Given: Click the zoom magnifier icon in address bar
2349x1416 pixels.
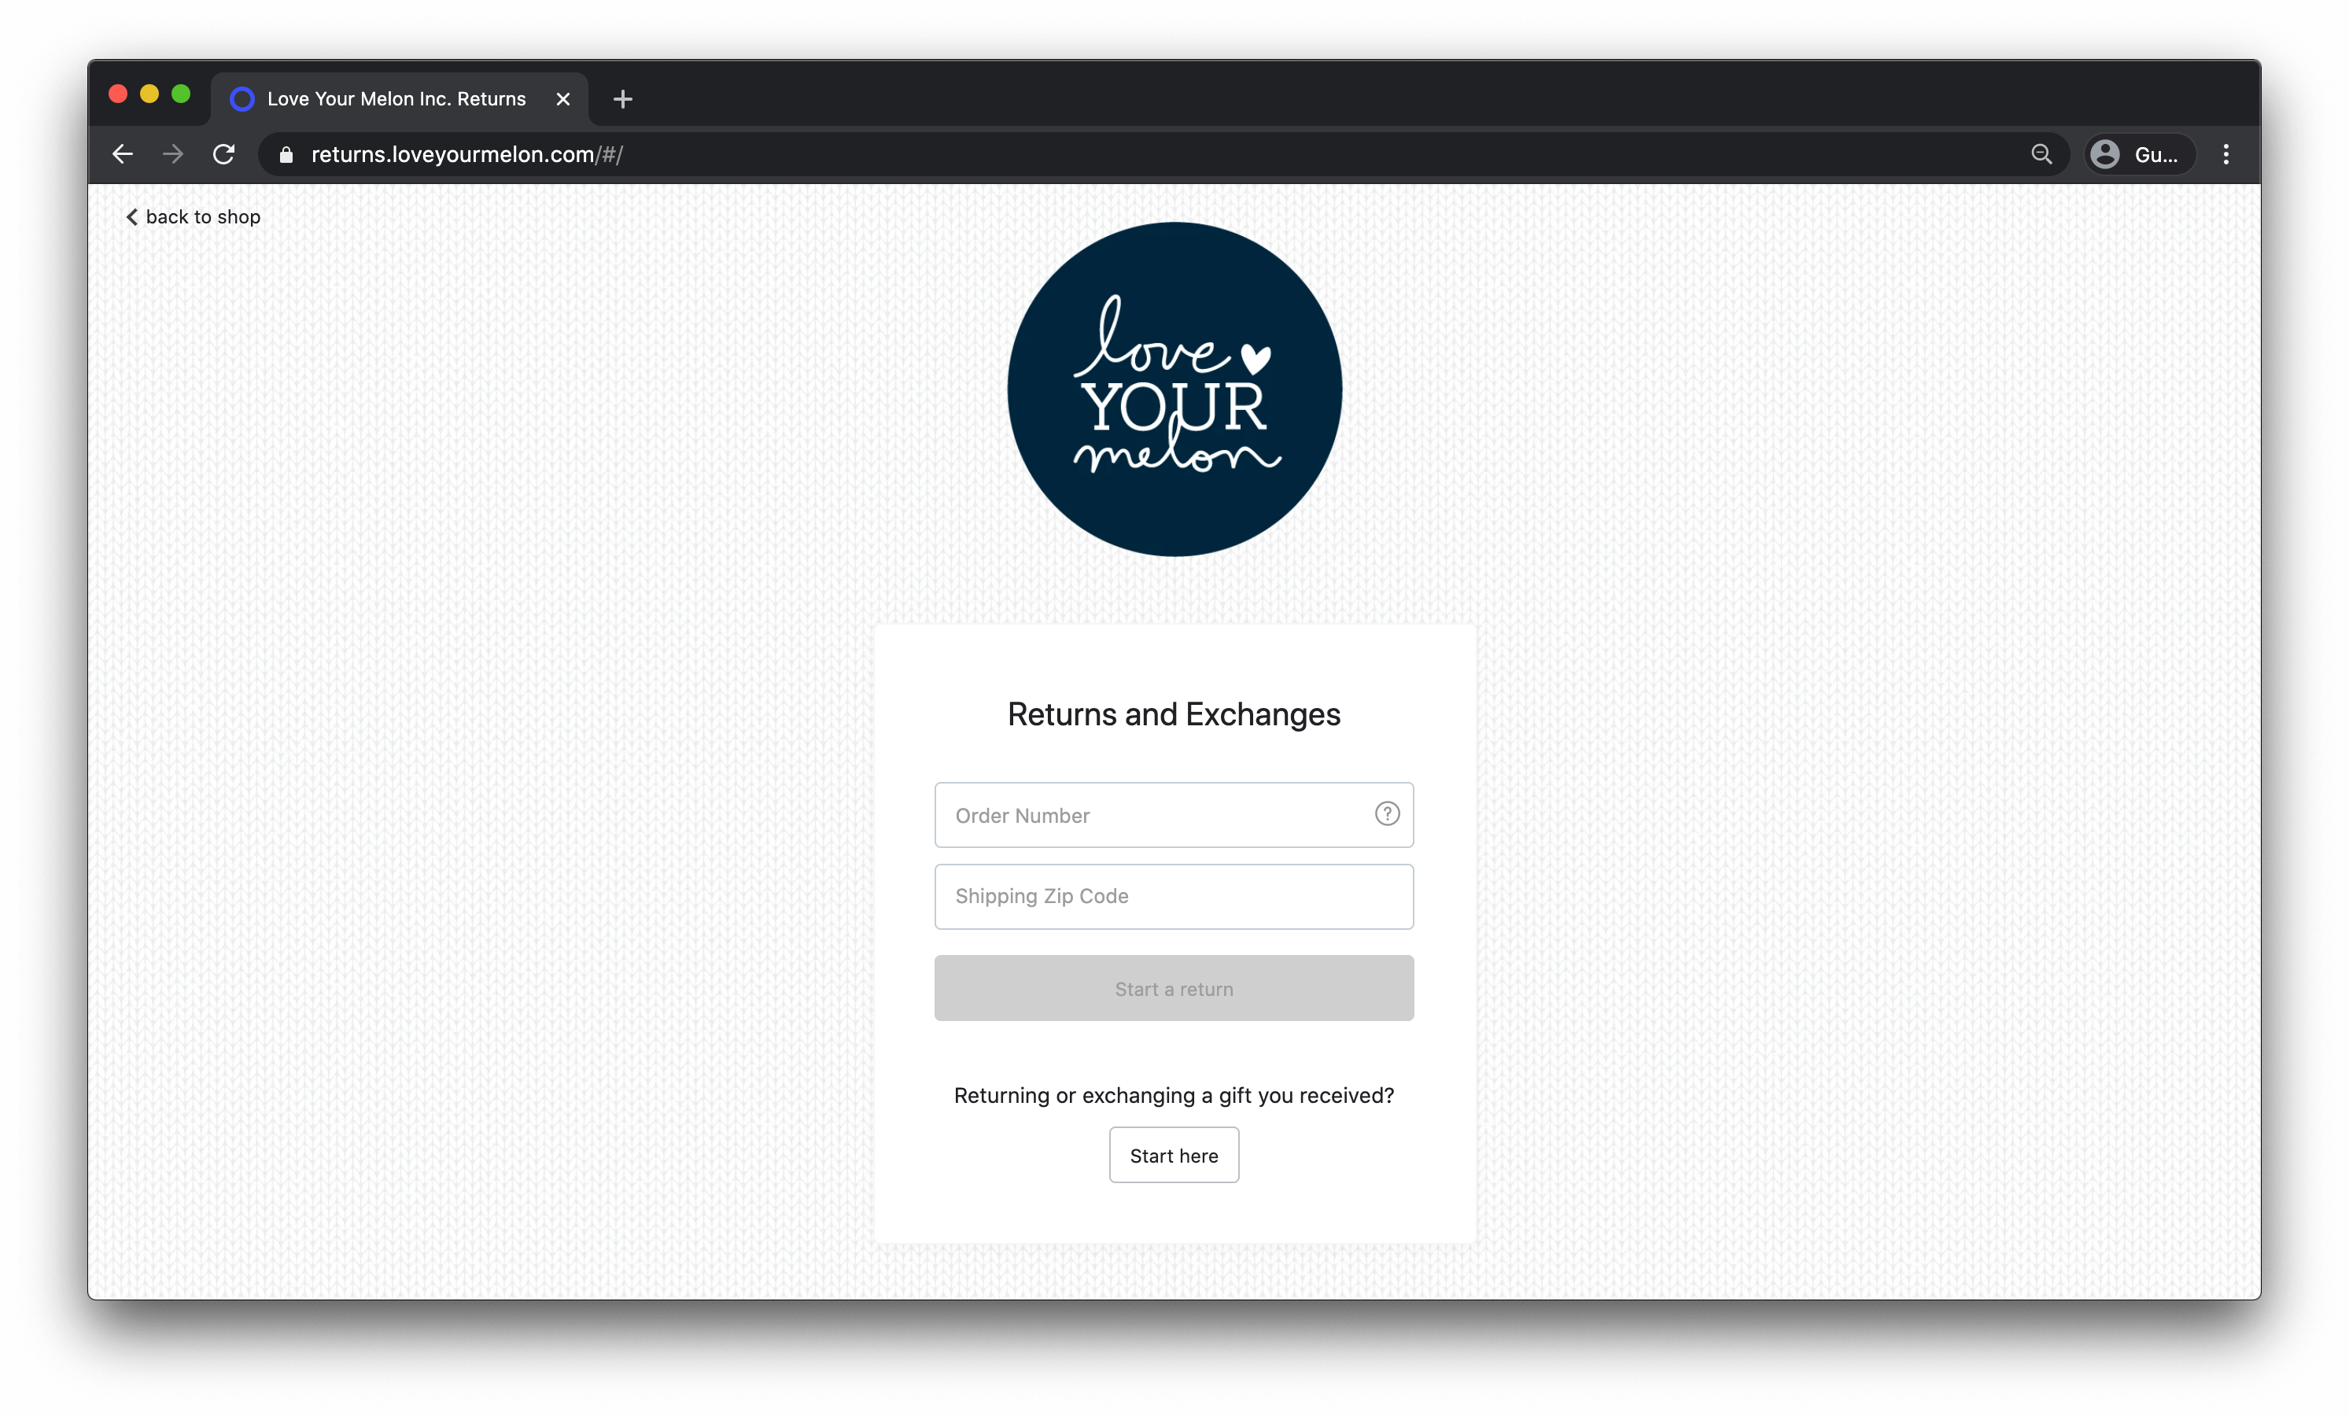Looking at the screenshot, I should (2041, 154).
